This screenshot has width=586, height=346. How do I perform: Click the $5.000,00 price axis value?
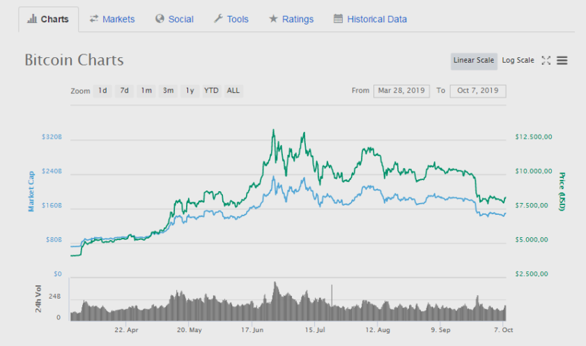(x=532, y=240)
